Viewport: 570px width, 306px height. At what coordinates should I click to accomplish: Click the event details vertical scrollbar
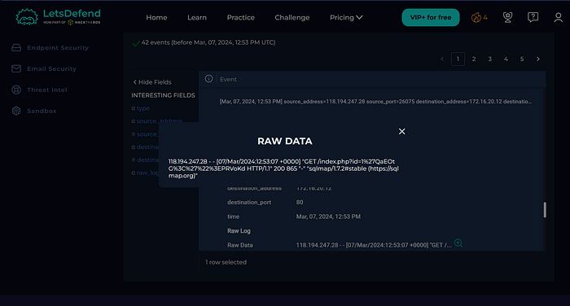point(545,210)
